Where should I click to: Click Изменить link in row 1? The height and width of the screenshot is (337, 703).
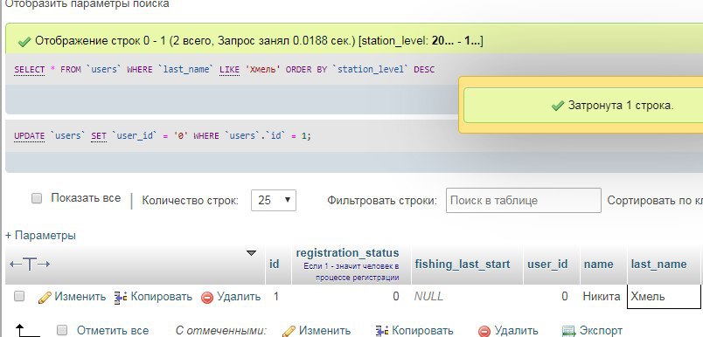tap(80, 297)
